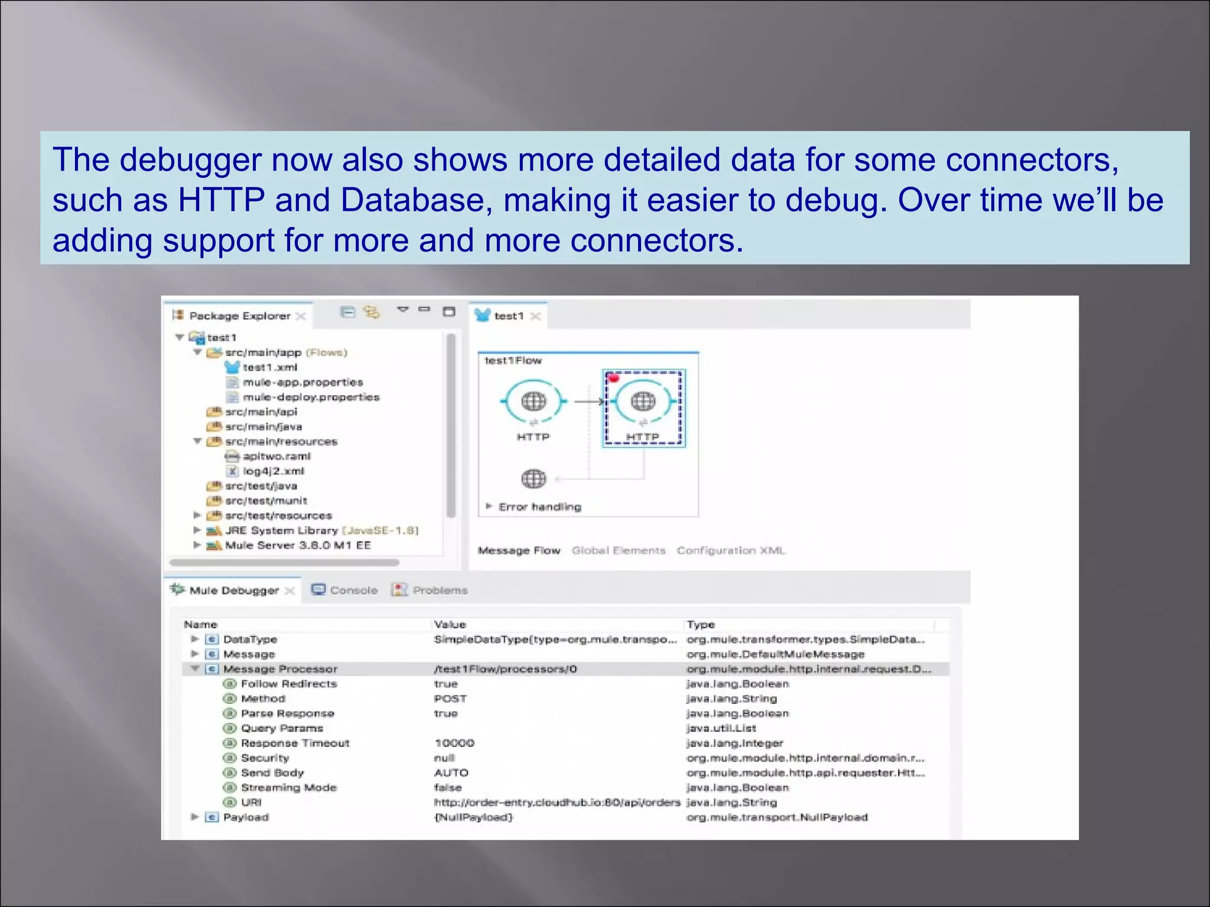
Task: Open the Console tab
Action: [344, 590]
